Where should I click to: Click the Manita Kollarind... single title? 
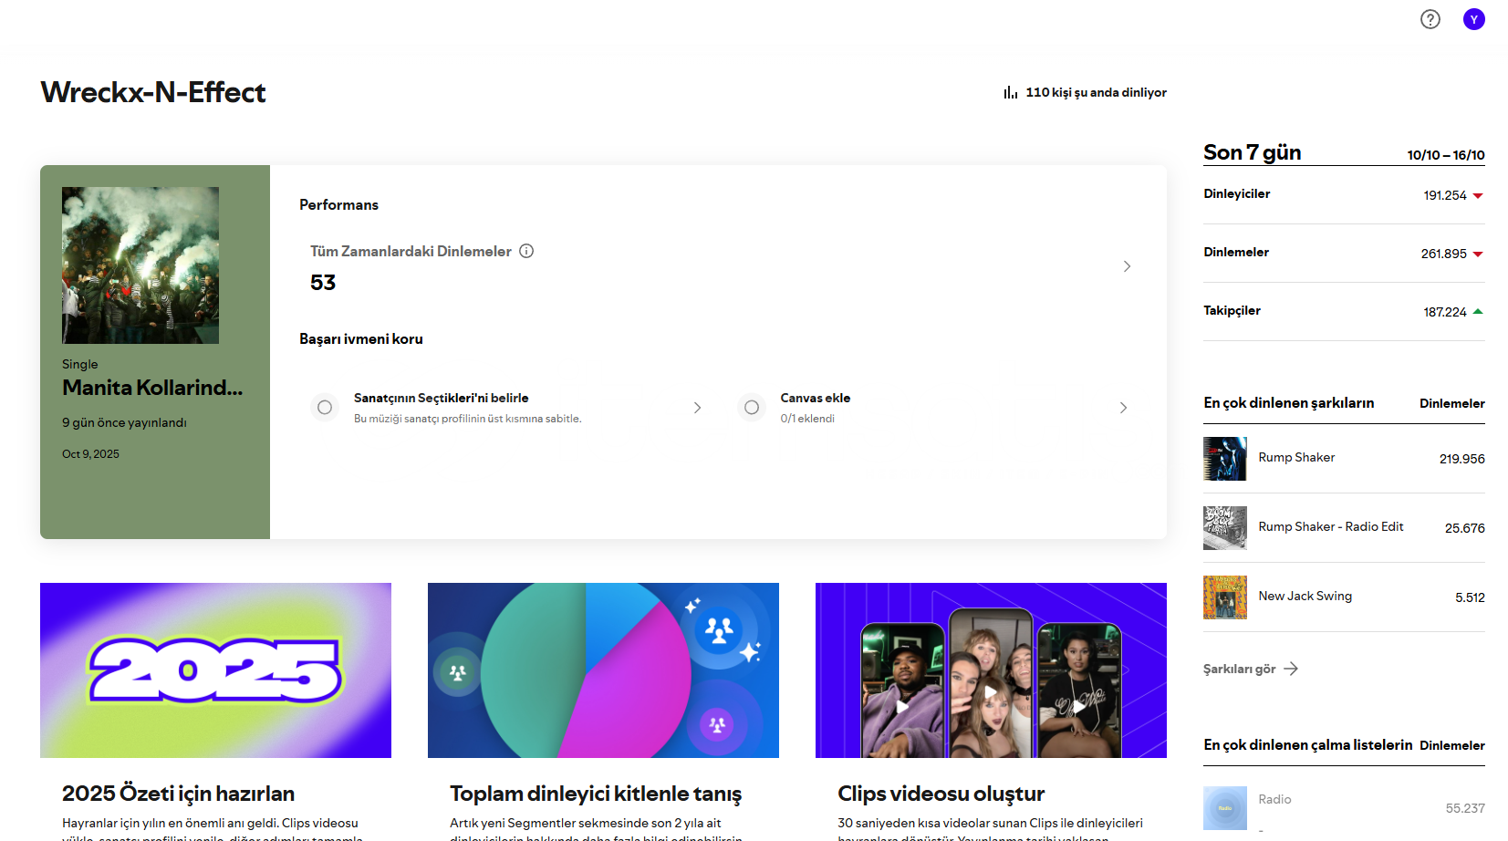pos(152,388)
